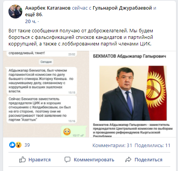Viewport: 178px width, 171px height.
Task: Click the Wow reaction emoji icon
Action: tap(18, 145)
